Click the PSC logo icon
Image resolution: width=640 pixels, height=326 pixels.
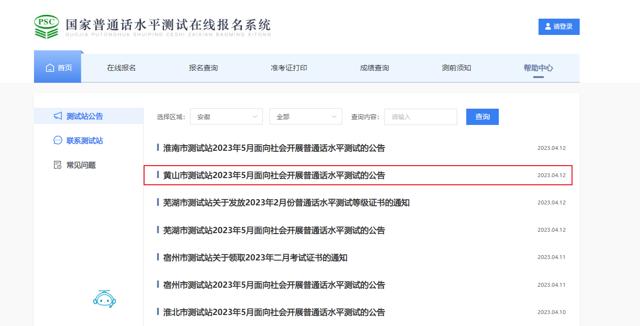[46, 26]
